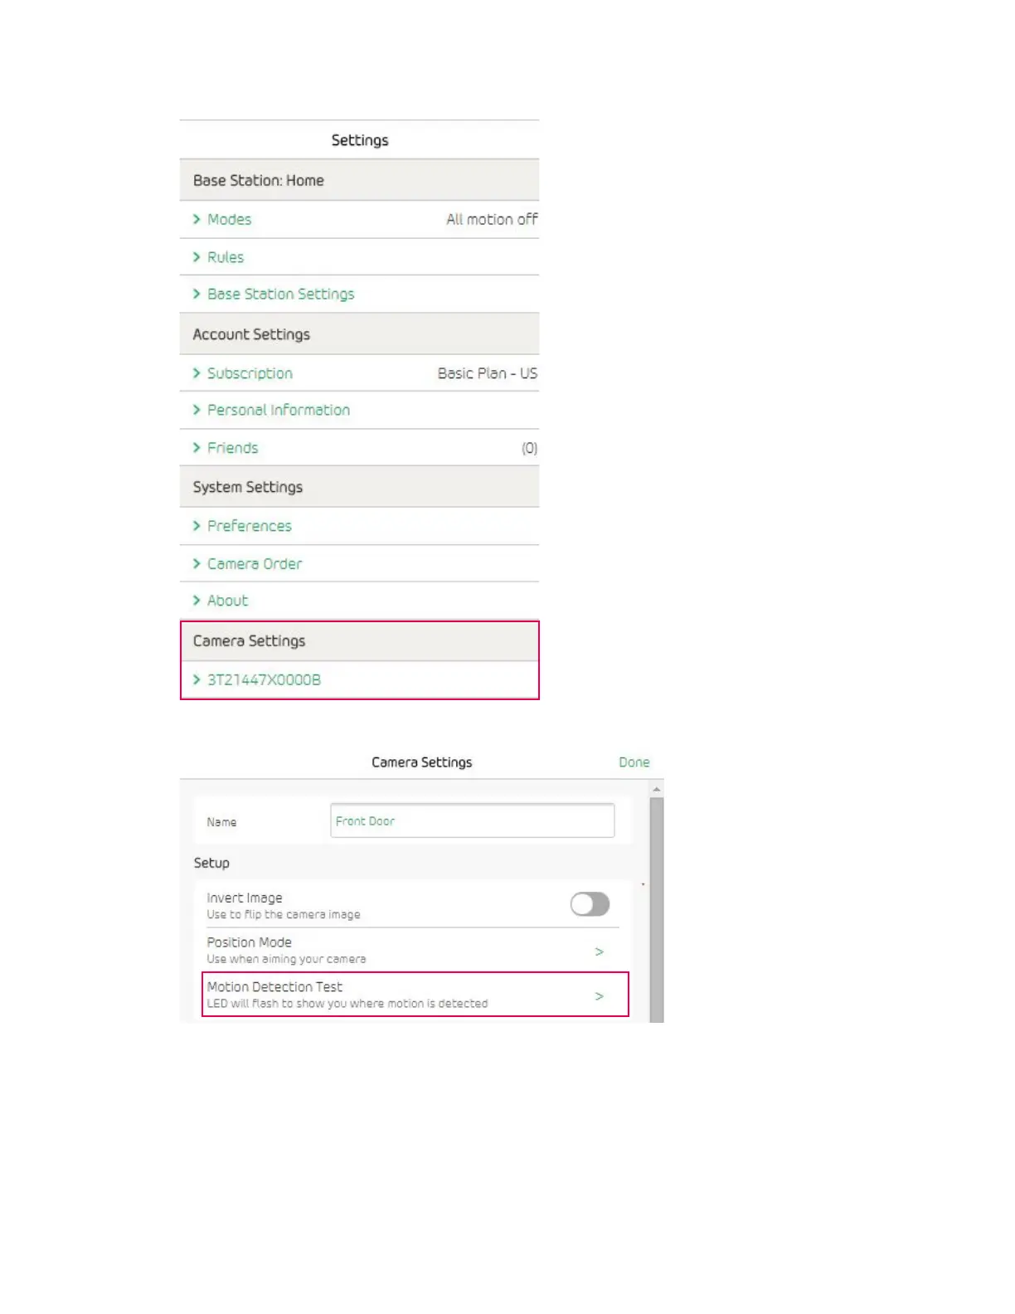Viewport: 1015px width, 1314px height.
Task: Click the '(0)' friends count
Action: [529, 448]
